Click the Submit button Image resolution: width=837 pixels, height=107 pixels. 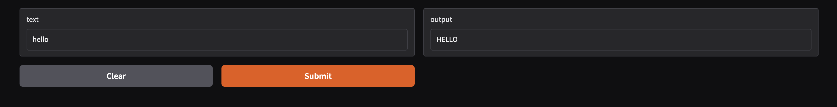coord(318,76)
